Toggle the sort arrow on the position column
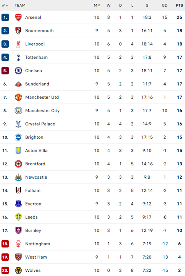This screenshot has height=276, width=185. point(6,5)
